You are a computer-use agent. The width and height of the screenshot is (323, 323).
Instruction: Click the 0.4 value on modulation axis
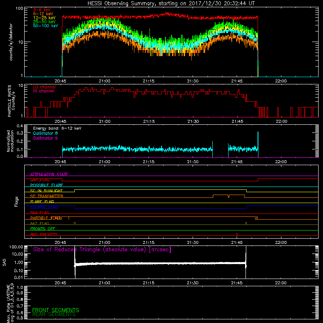(x=20, y=126)
